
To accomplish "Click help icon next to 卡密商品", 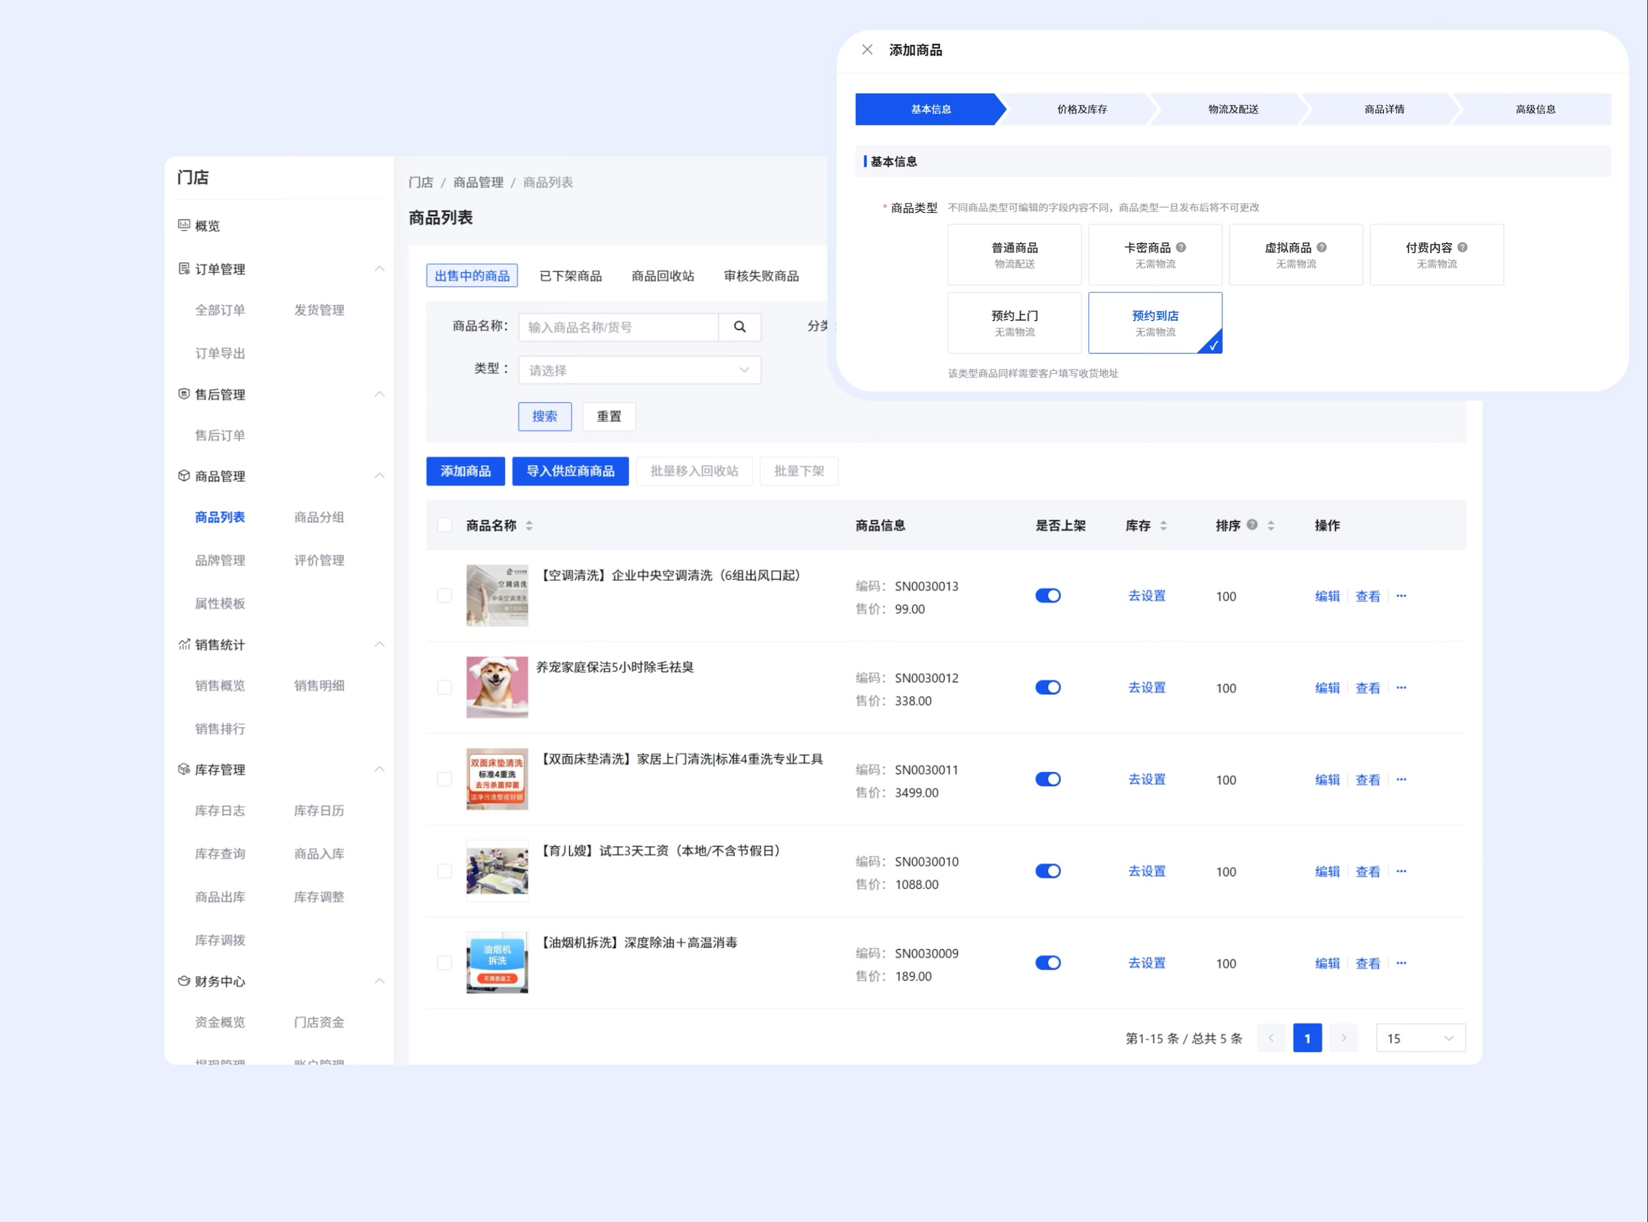I will pos(1181,247).
